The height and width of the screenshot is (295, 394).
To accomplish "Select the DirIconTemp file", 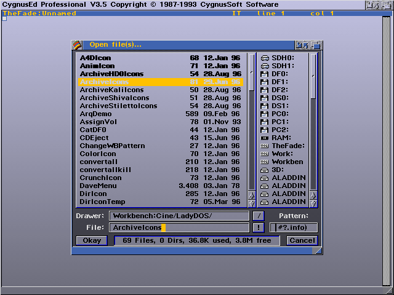I will tap(161, 202).
